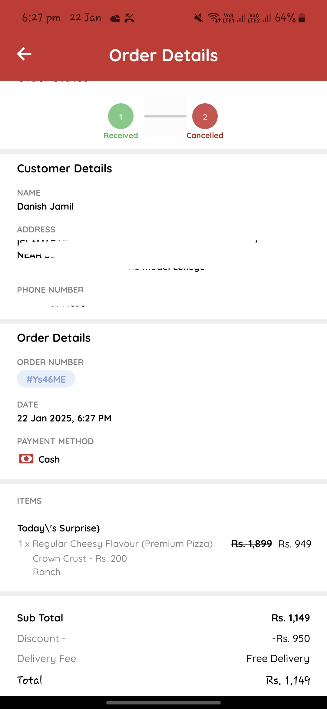Tap the Order Details page title
Viewport: 327px width, 709px height.
163,55
